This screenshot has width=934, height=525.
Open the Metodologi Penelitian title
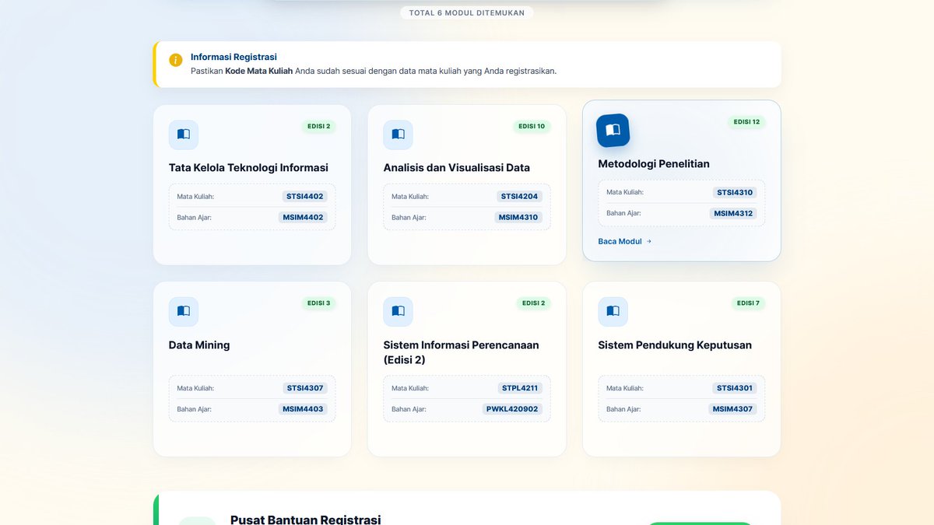point(654,164)
